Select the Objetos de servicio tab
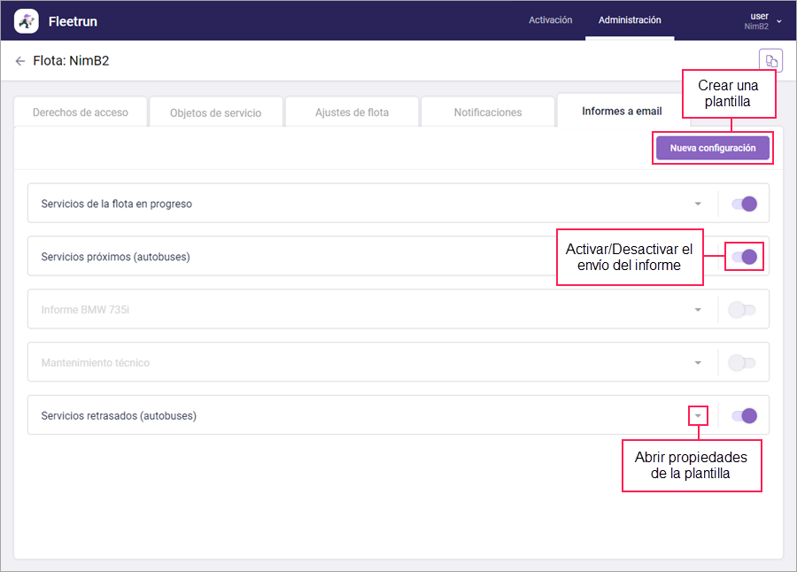Screen dimensions: 797x572 pos(215,112)
